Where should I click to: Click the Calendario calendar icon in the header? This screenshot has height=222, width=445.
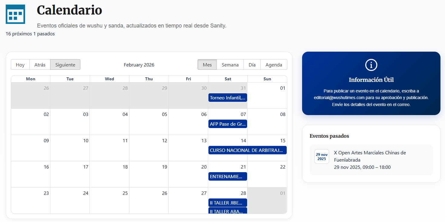coord(15,14)
